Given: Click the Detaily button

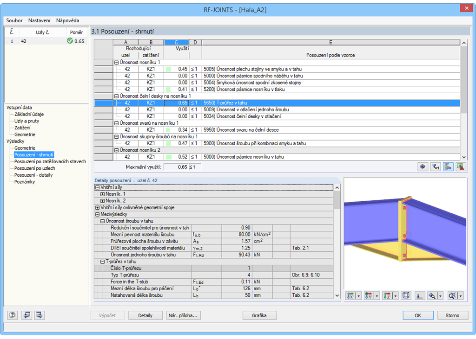Looking at the screenshot, I should point(145,315).
